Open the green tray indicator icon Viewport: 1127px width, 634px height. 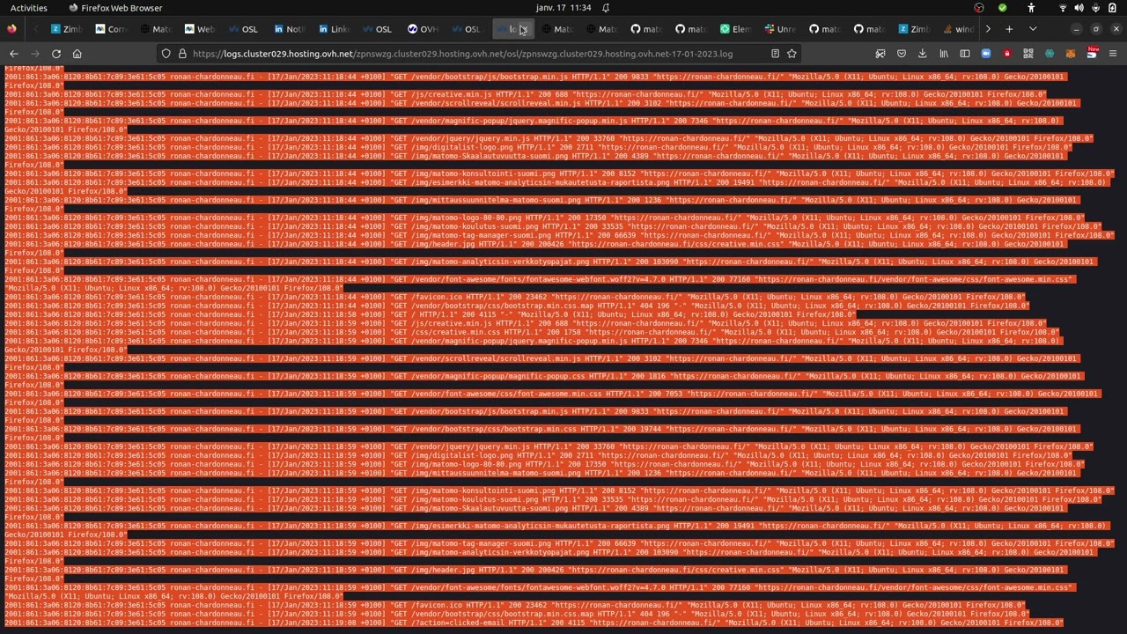pos(1002,8)
